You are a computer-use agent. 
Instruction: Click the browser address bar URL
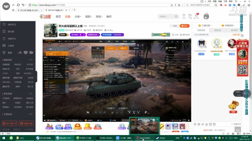[x=48, y=5]
